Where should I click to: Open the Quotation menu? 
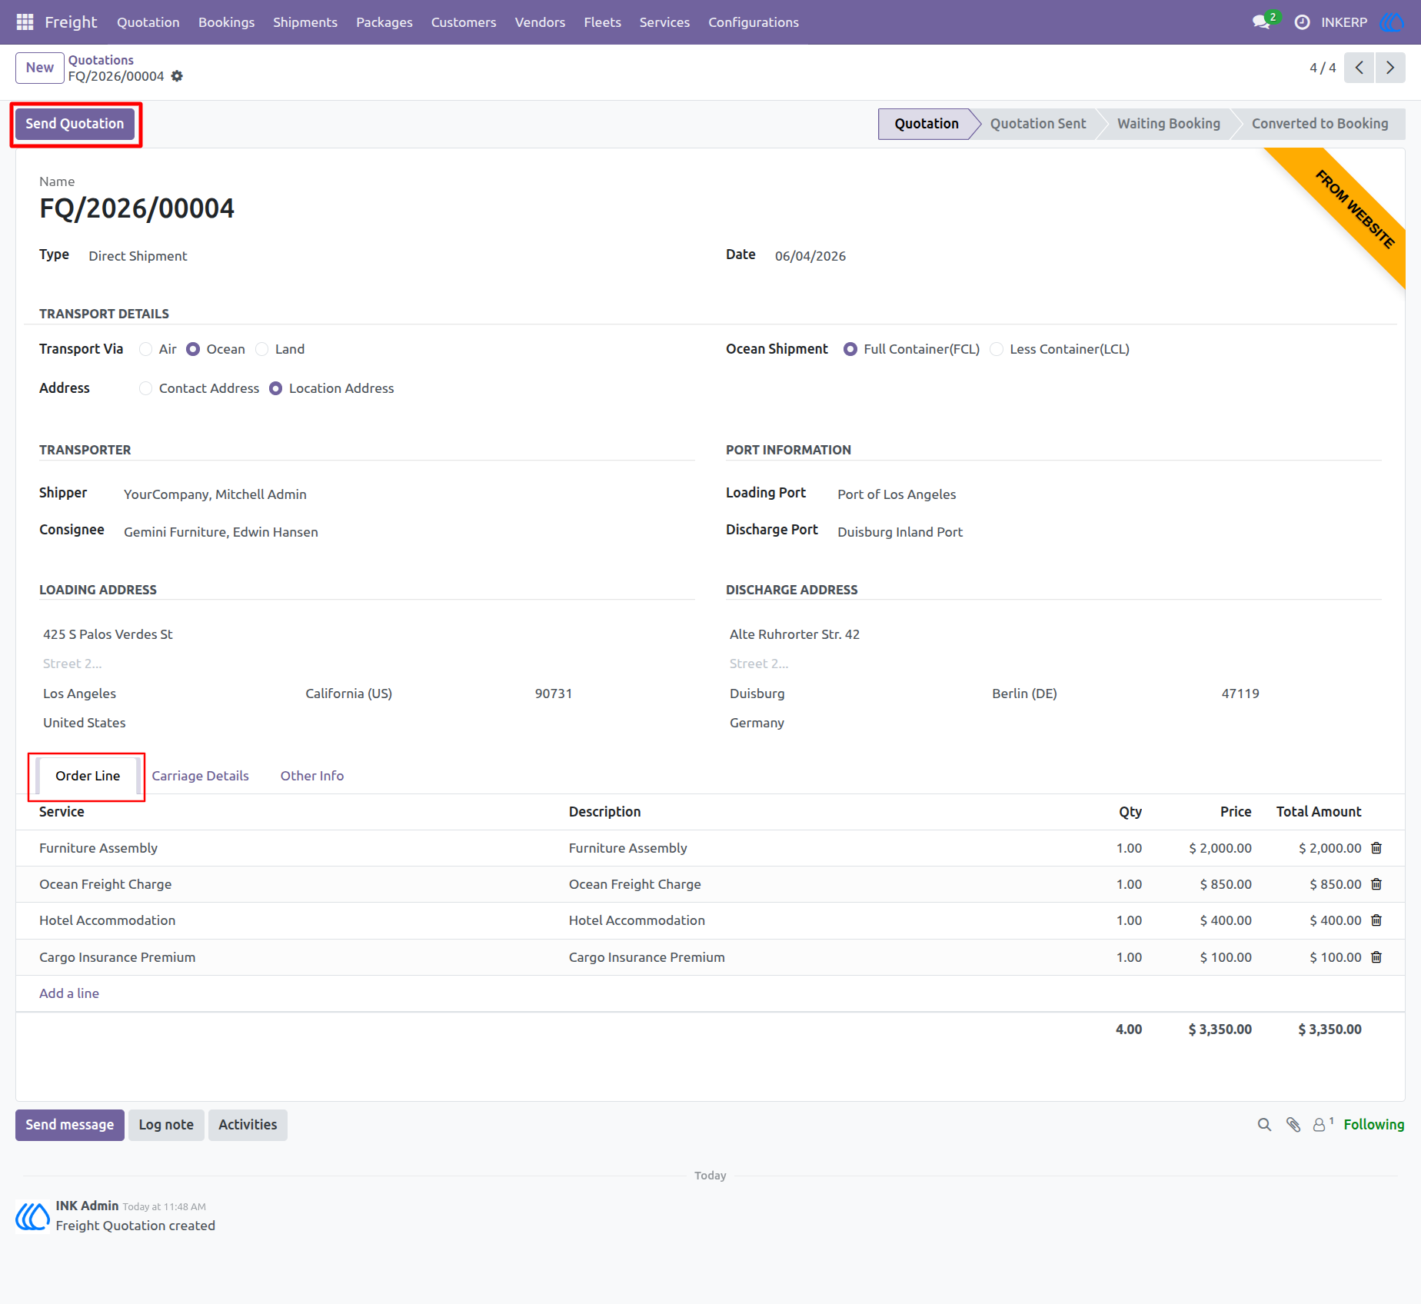click(148, 22)
